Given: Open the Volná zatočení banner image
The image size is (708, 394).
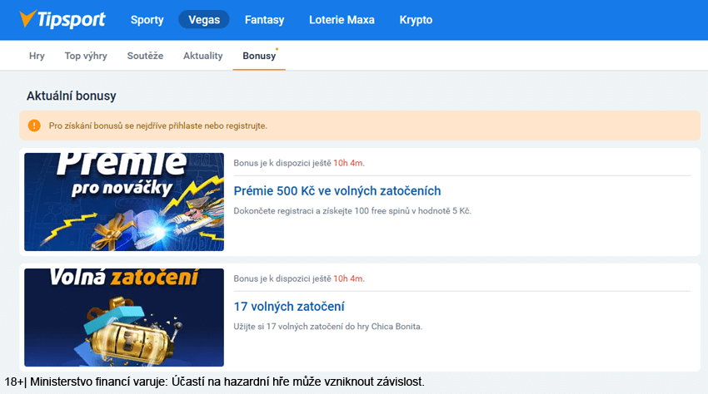Looking at the screenshot, I should coord(124,318).
